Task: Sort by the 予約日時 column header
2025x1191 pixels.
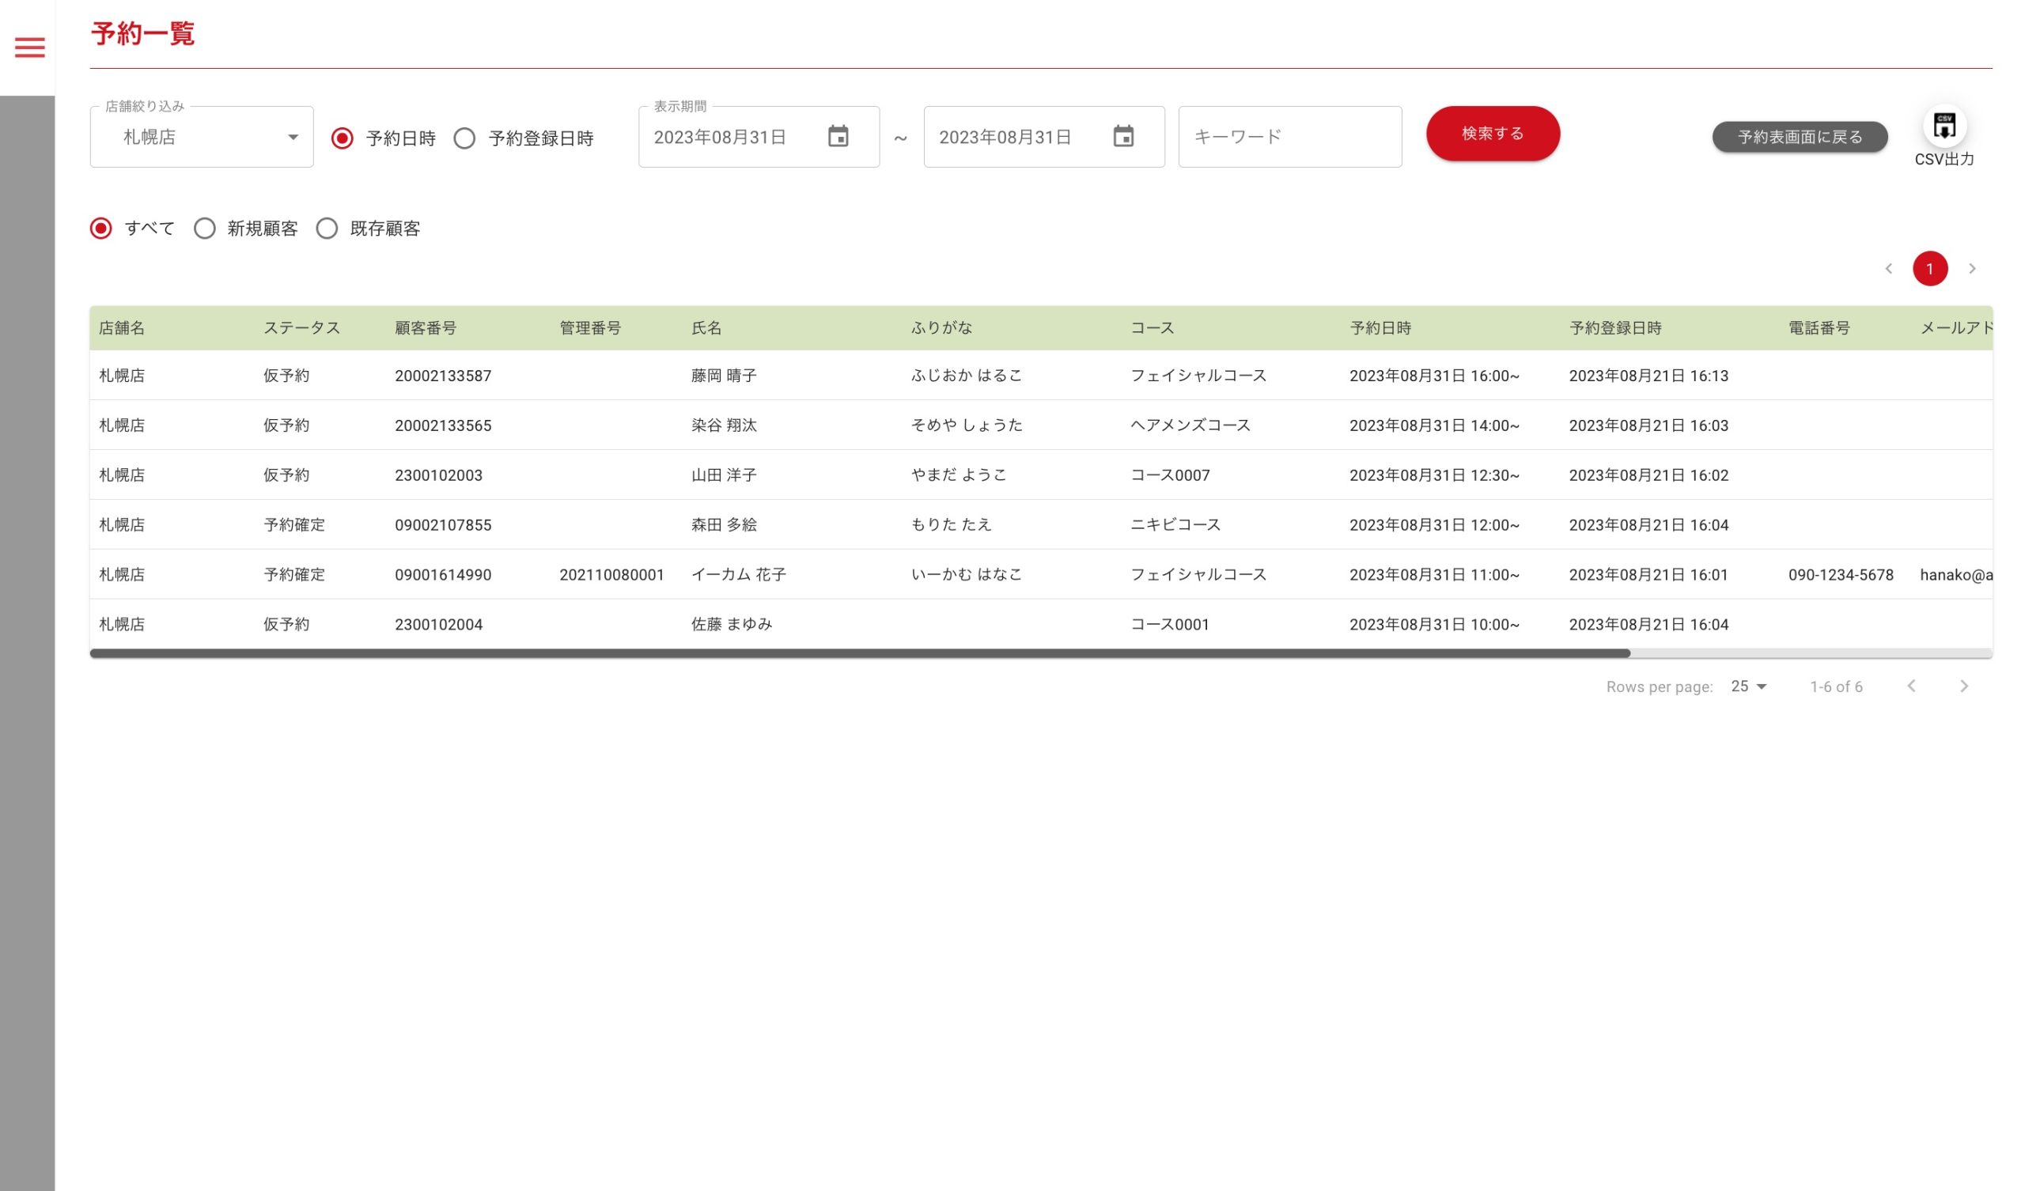Action: (x=1380, y=328)
